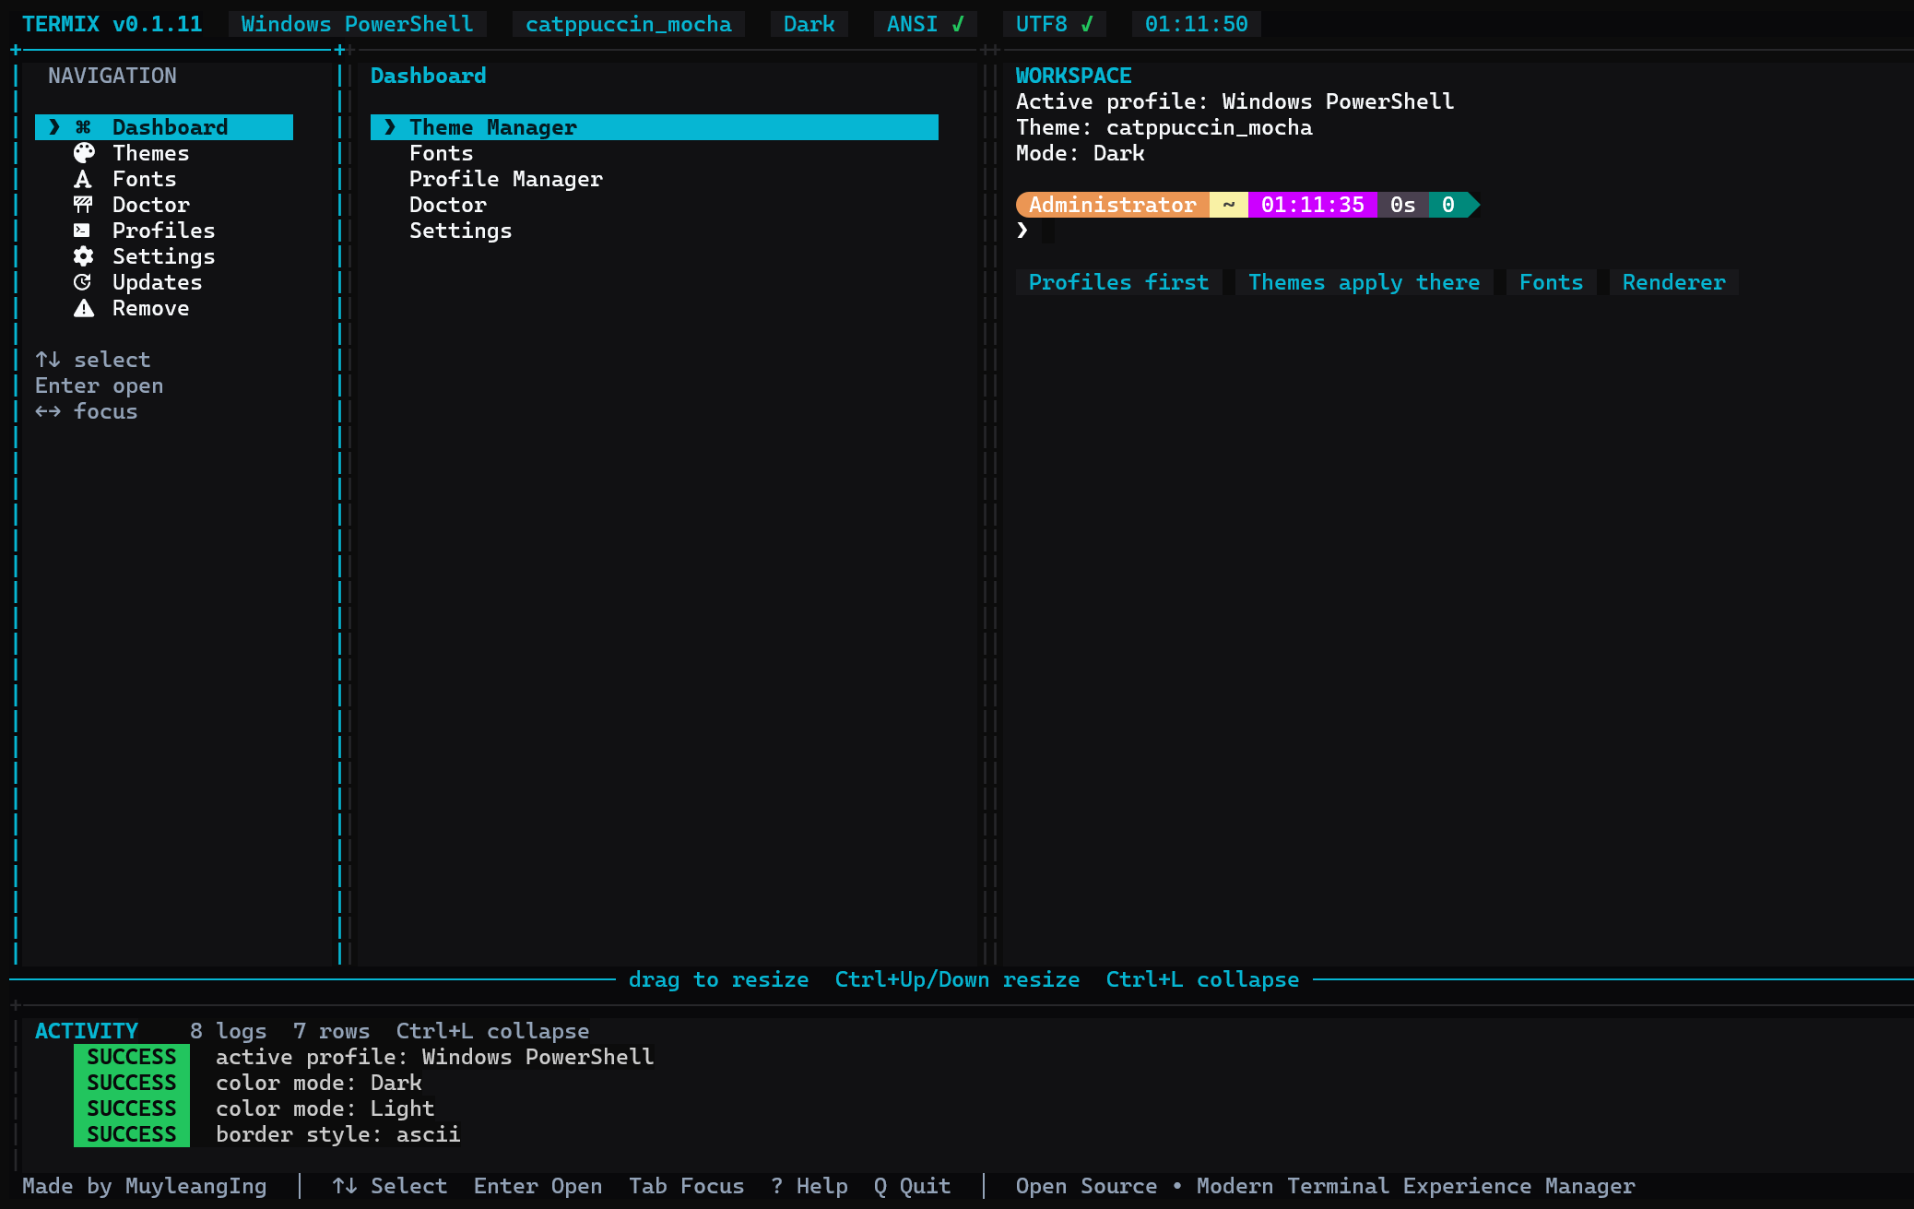Click Ctrl+L collapse in the Activity header
This screenshot has height=1209, width=1914.
point(492,1031)
